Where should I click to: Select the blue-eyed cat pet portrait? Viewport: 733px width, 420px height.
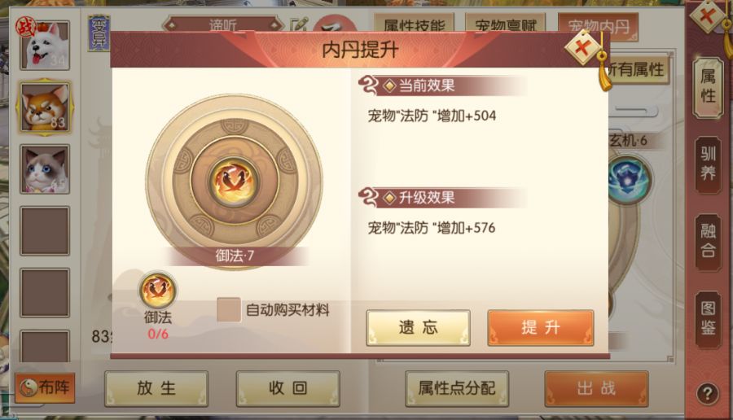tap(45, 169)
